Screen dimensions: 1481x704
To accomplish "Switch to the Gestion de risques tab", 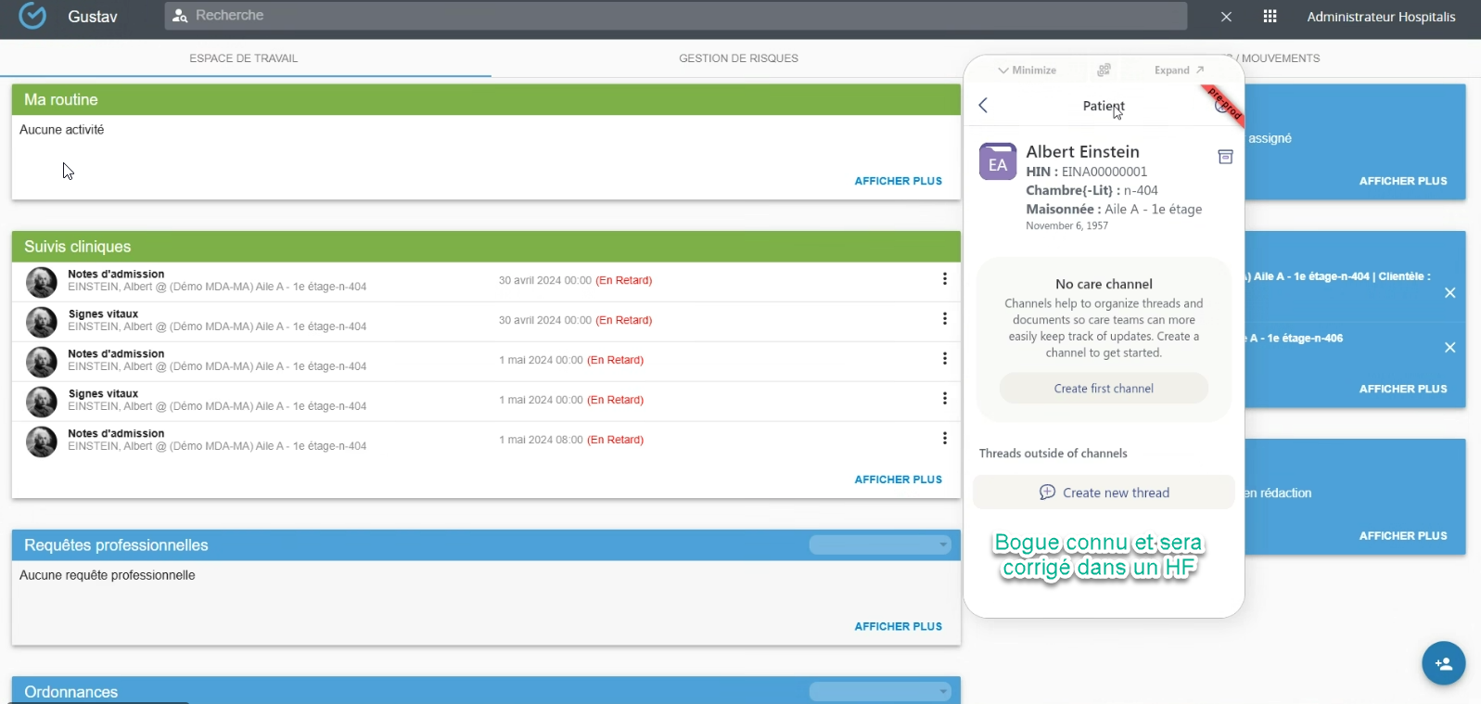I will 738,58.
